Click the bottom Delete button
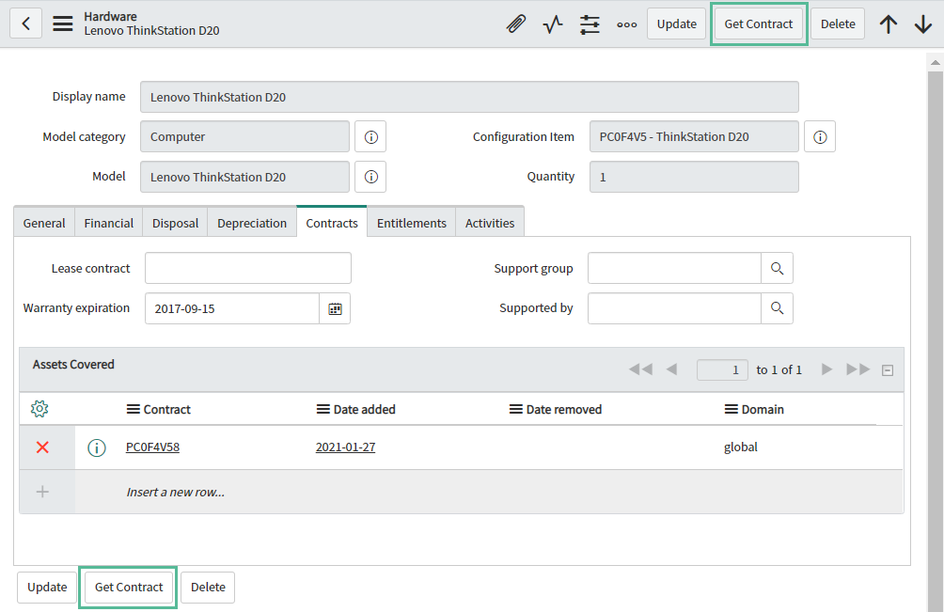 click(x=209, y=588)
